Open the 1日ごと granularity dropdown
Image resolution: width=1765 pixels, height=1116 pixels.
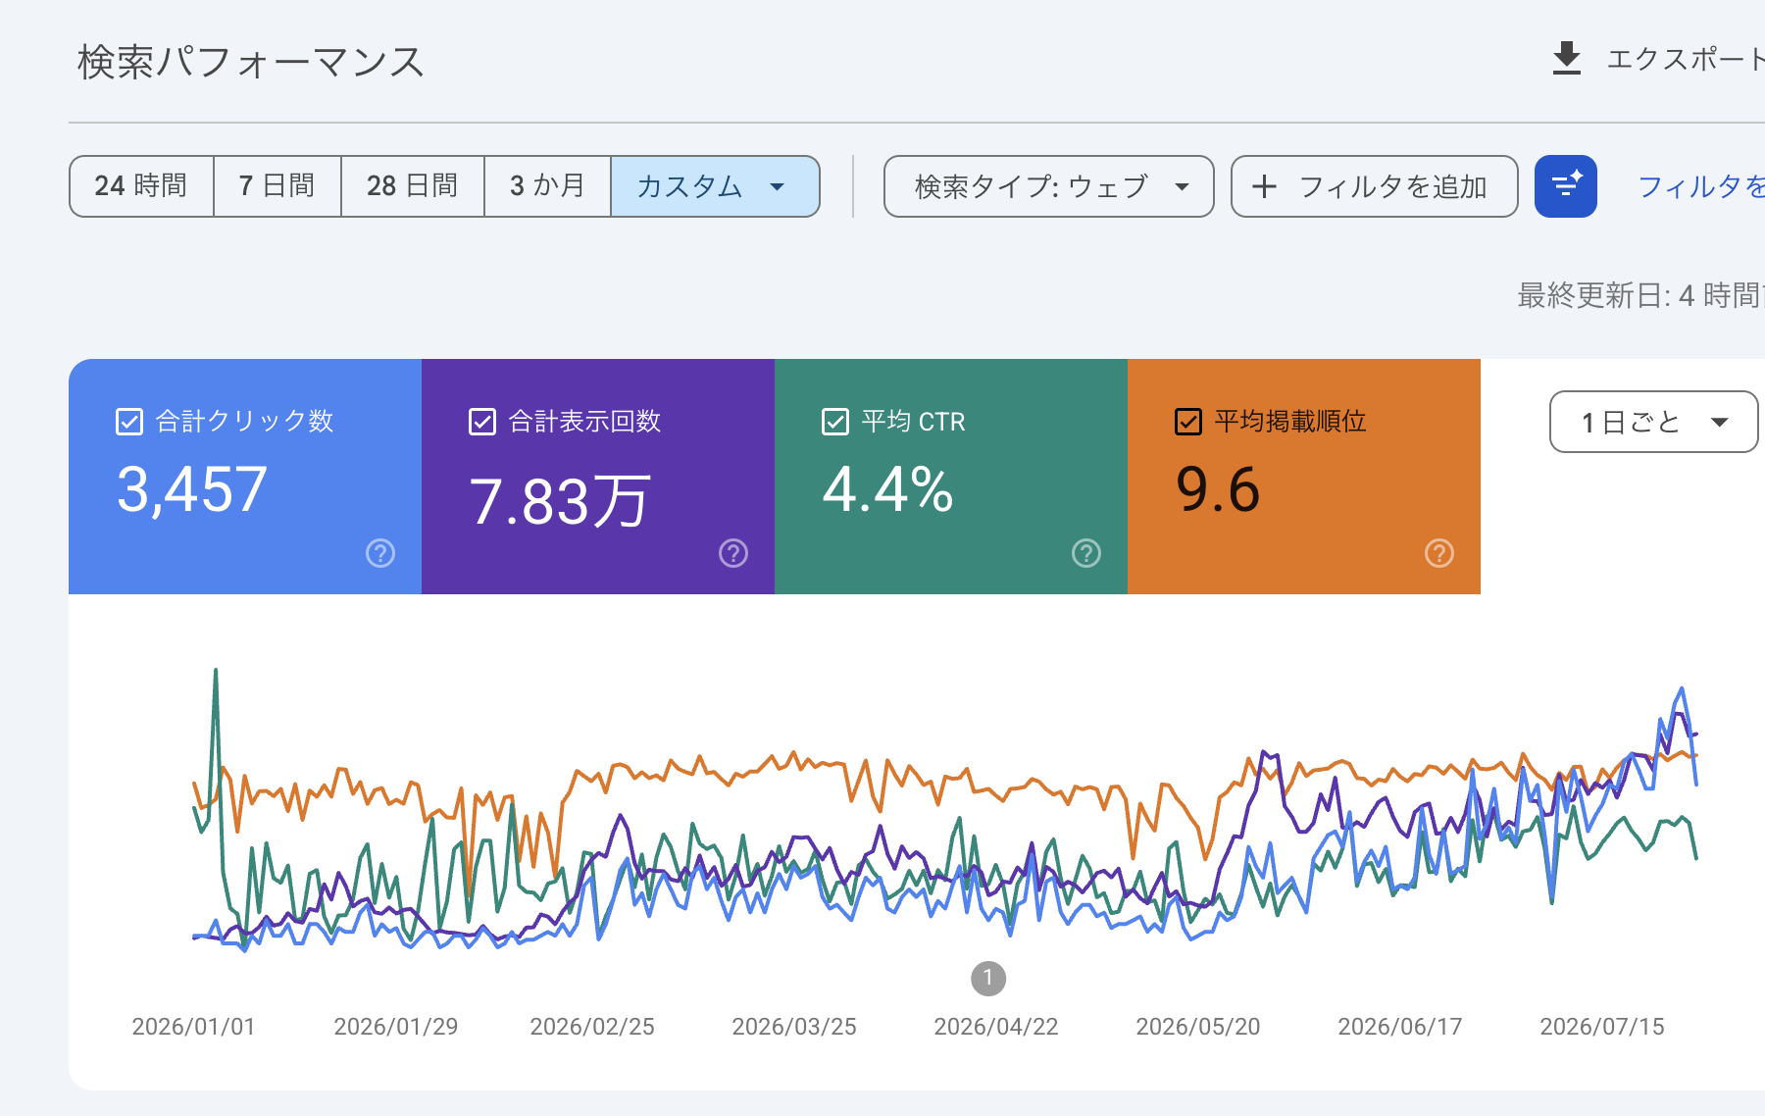[1653, 422]
